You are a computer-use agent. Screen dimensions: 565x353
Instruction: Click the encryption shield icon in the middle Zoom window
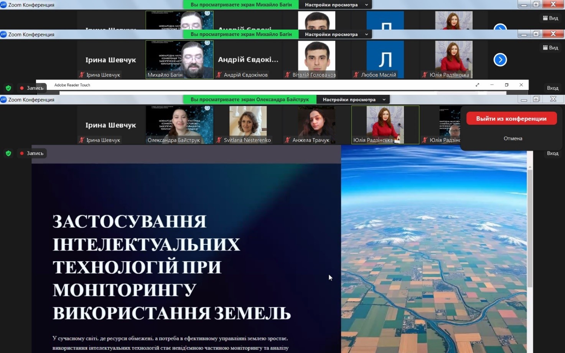(8, 88)
